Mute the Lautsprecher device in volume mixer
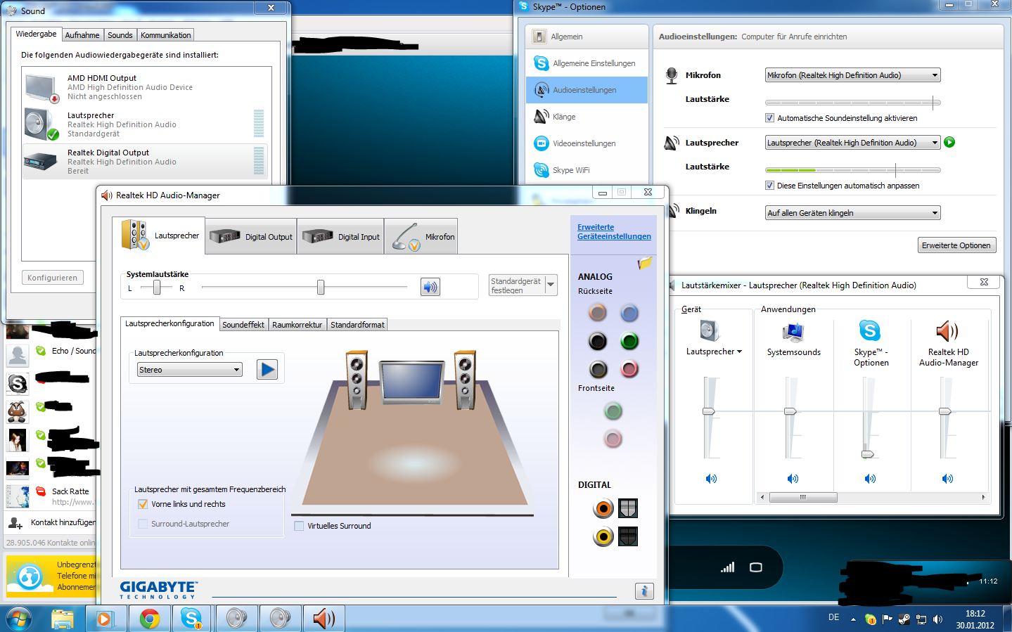The height and width of the screenshot is (632, 1012). 711,479
